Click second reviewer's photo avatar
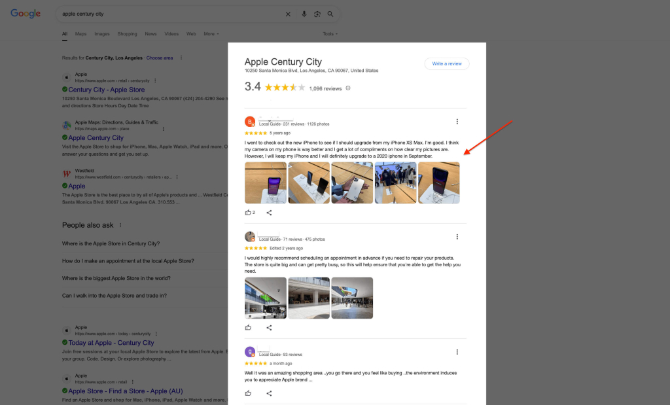This screenshot has height=405, width=670. 250,237
